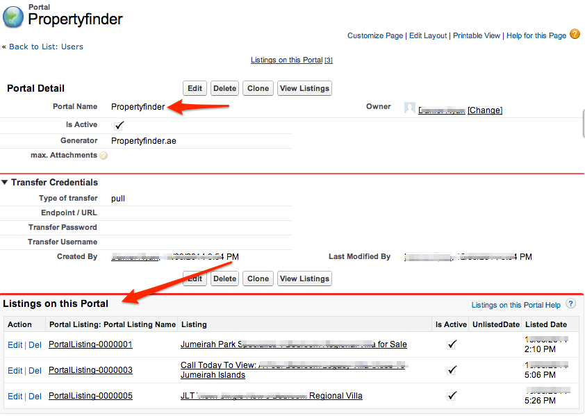585x416 pixels.
Task: Click the top View Listings button
Action: 304,88
